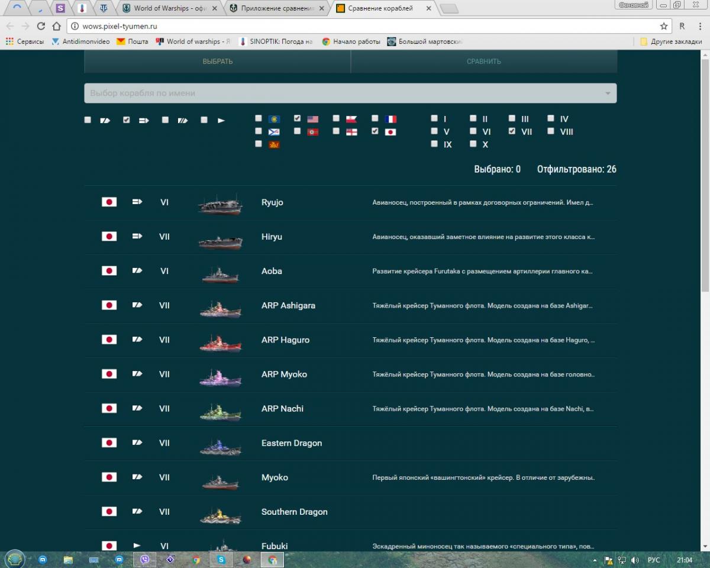Screen dimensions: 710x568
Task: Uncheck the tier VII checkbox
Action: [512, 131]
